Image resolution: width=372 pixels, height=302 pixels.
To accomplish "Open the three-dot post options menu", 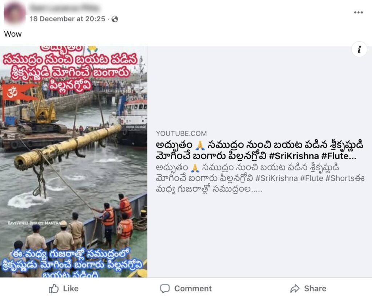I will click(x=358, y=13).
